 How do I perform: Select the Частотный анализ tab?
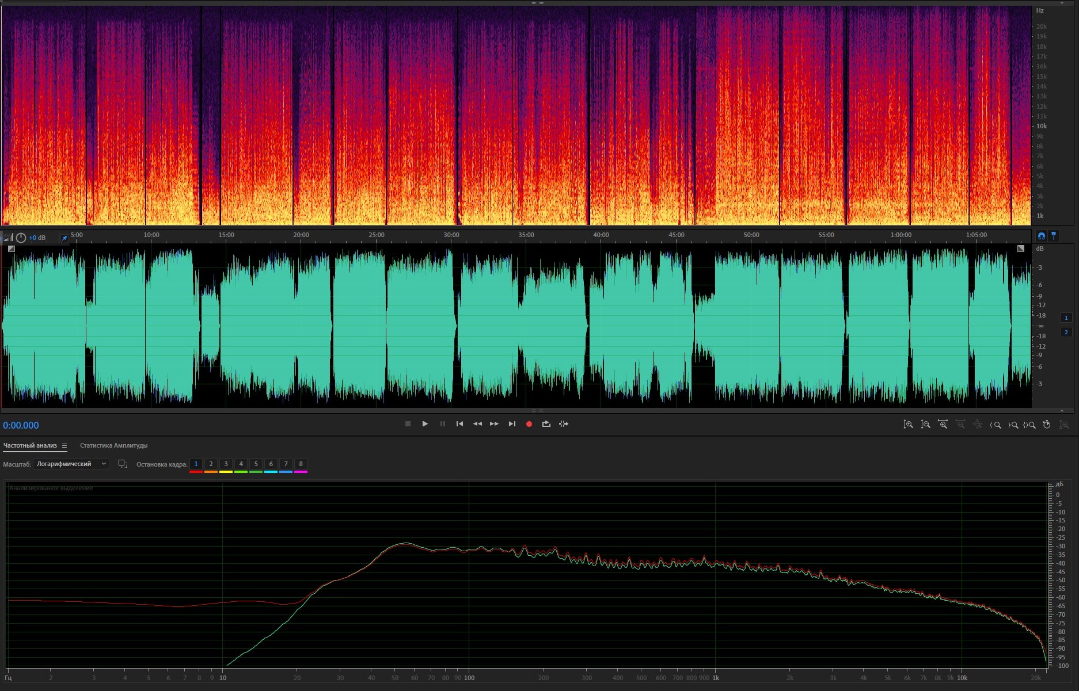[30, 445]
